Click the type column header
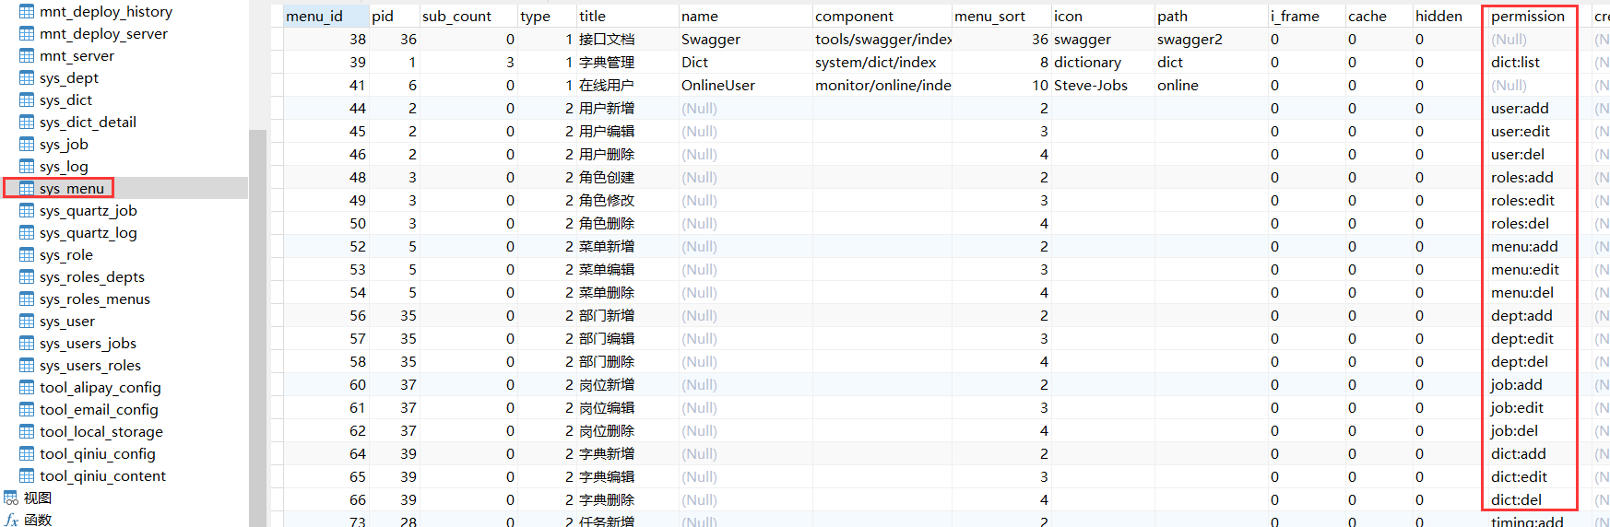 click(x=546, y=17)
